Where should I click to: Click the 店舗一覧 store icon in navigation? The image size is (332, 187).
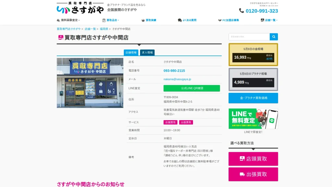point(262,20)
